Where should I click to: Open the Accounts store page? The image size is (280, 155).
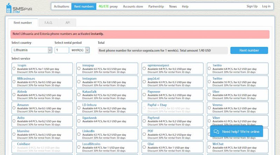133,6
